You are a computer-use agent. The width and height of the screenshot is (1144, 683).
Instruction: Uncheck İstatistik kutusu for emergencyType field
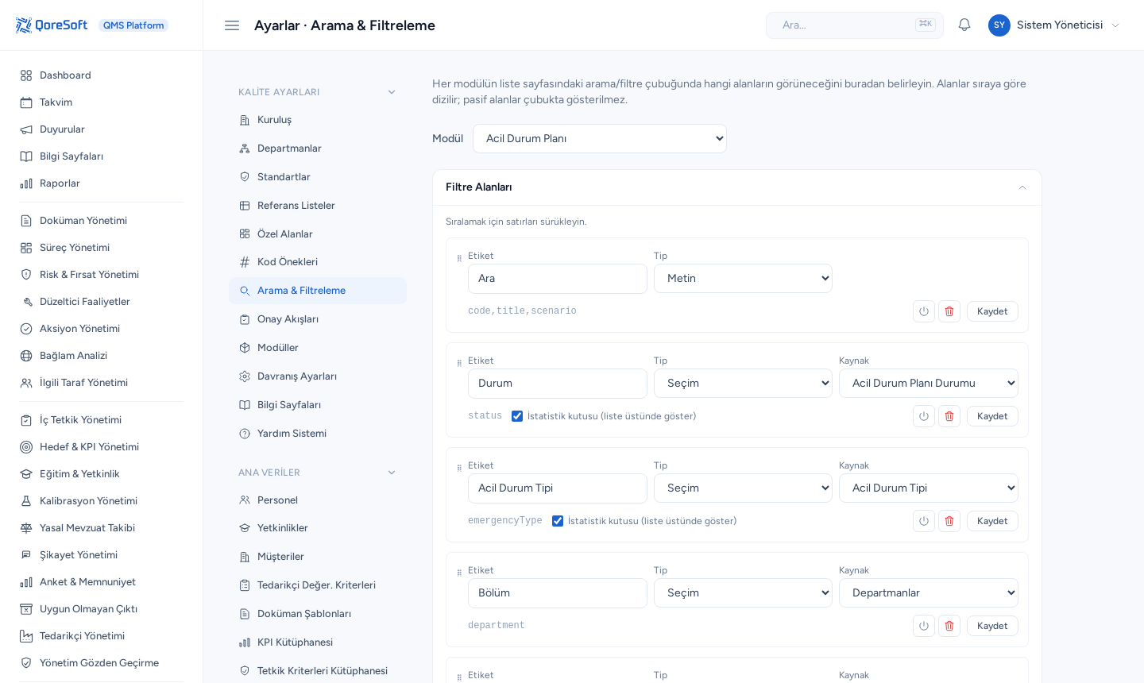[x=558, y=521]
